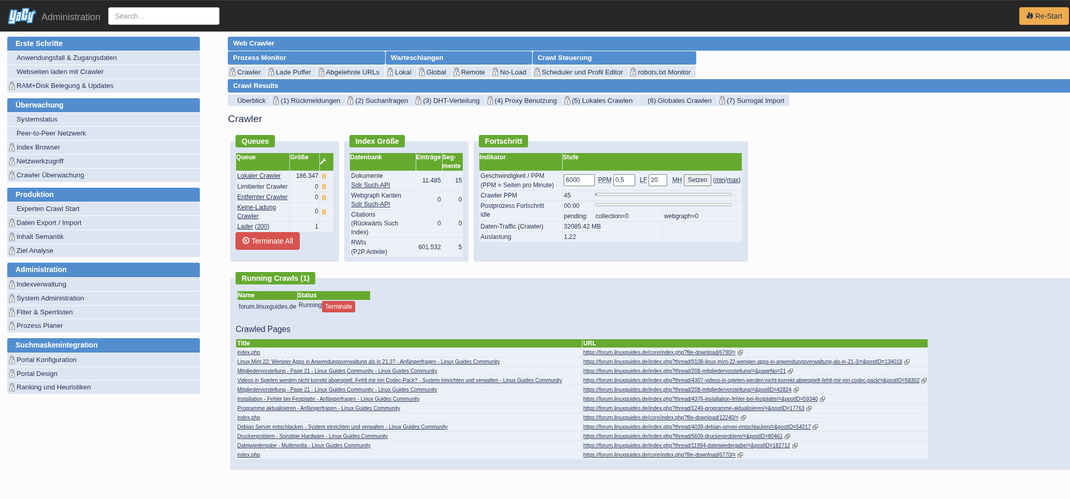Open external link icon for druckerproblem URL
This screenshot has height=499, width=1070.
point(787,436)
